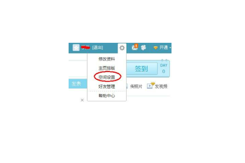This screenshot has height=163, width=245.
Task: Open 帮助中心 at the menu bottom
Action: [x=107, y=96]
